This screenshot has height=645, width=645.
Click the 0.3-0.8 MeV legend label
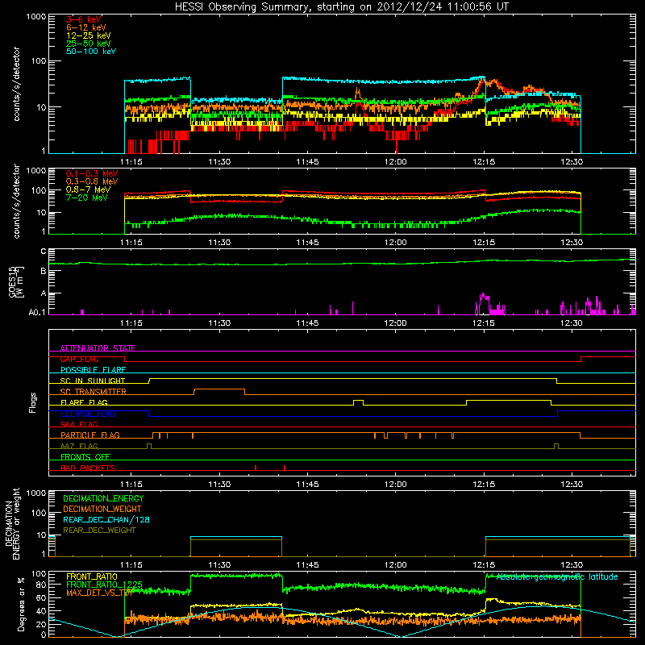92,181
